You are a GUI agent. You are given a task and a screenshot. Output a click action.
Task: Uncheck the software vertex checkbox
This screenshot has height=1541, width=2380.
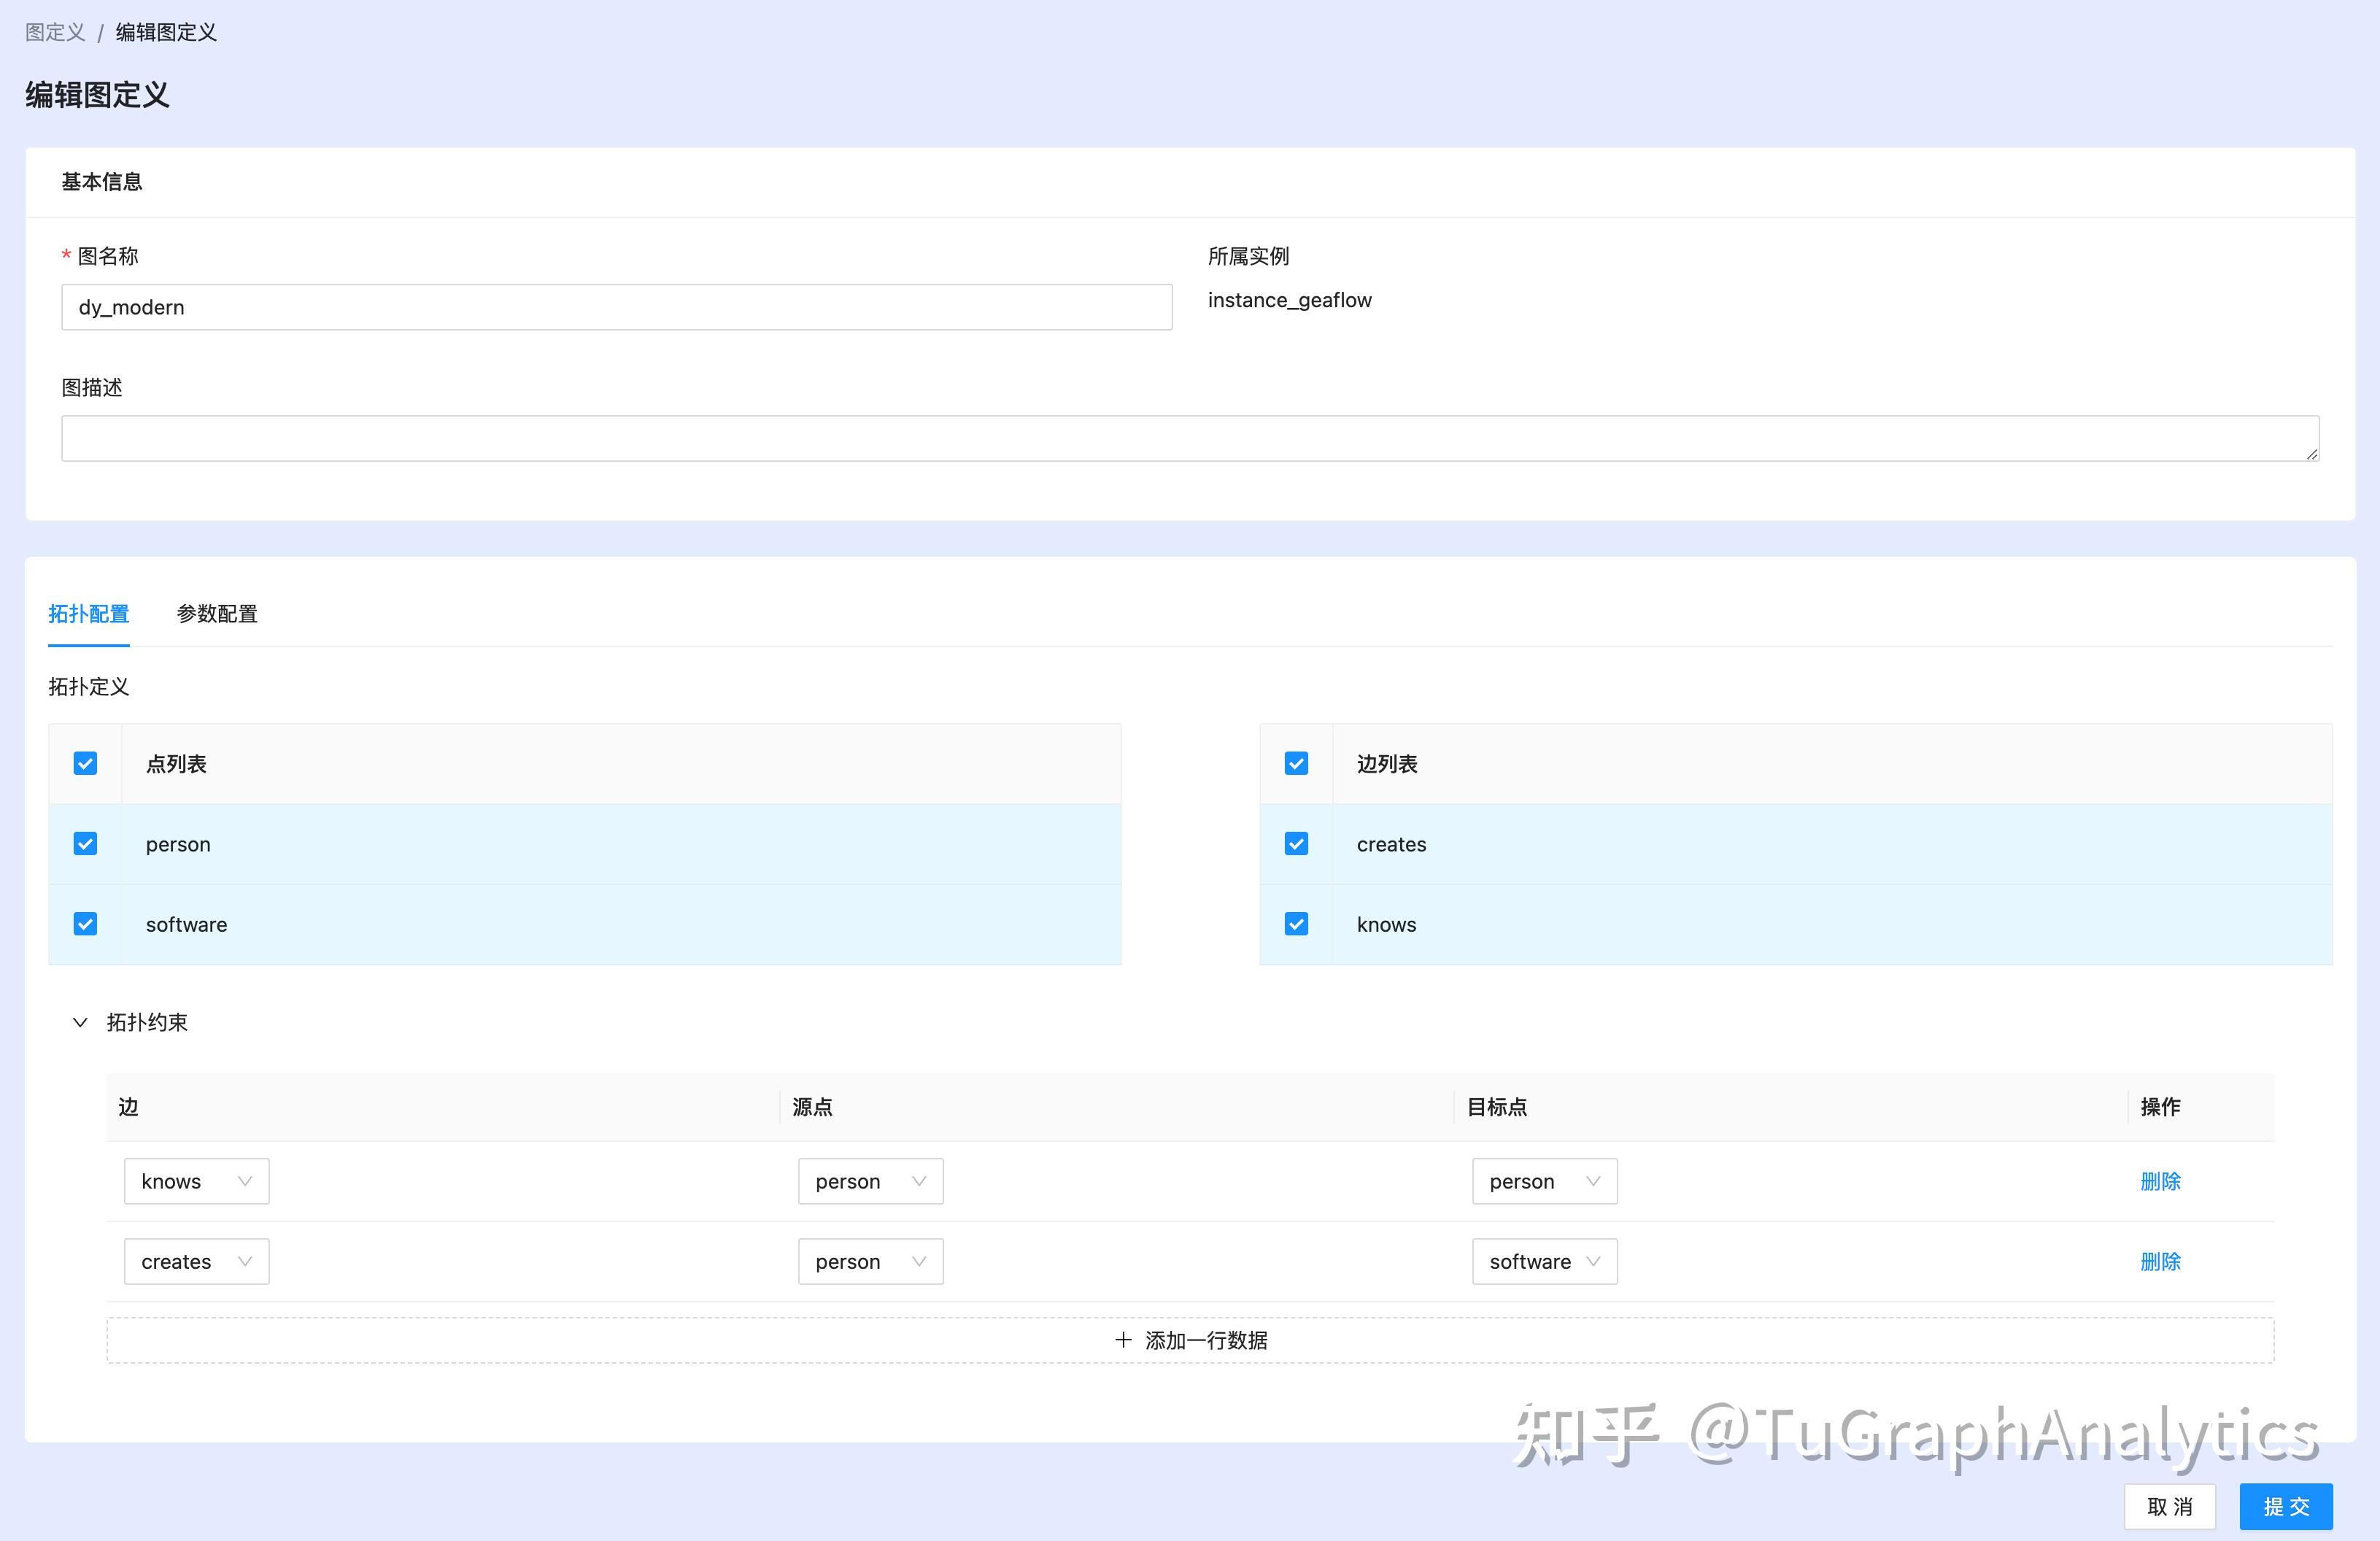tap(86, 924)
